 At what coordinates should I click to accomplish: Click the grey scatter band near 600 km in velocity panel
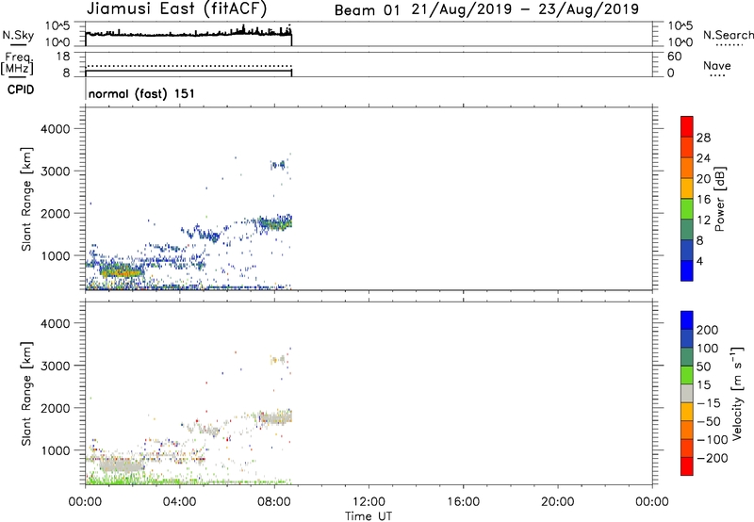(121, 465)
